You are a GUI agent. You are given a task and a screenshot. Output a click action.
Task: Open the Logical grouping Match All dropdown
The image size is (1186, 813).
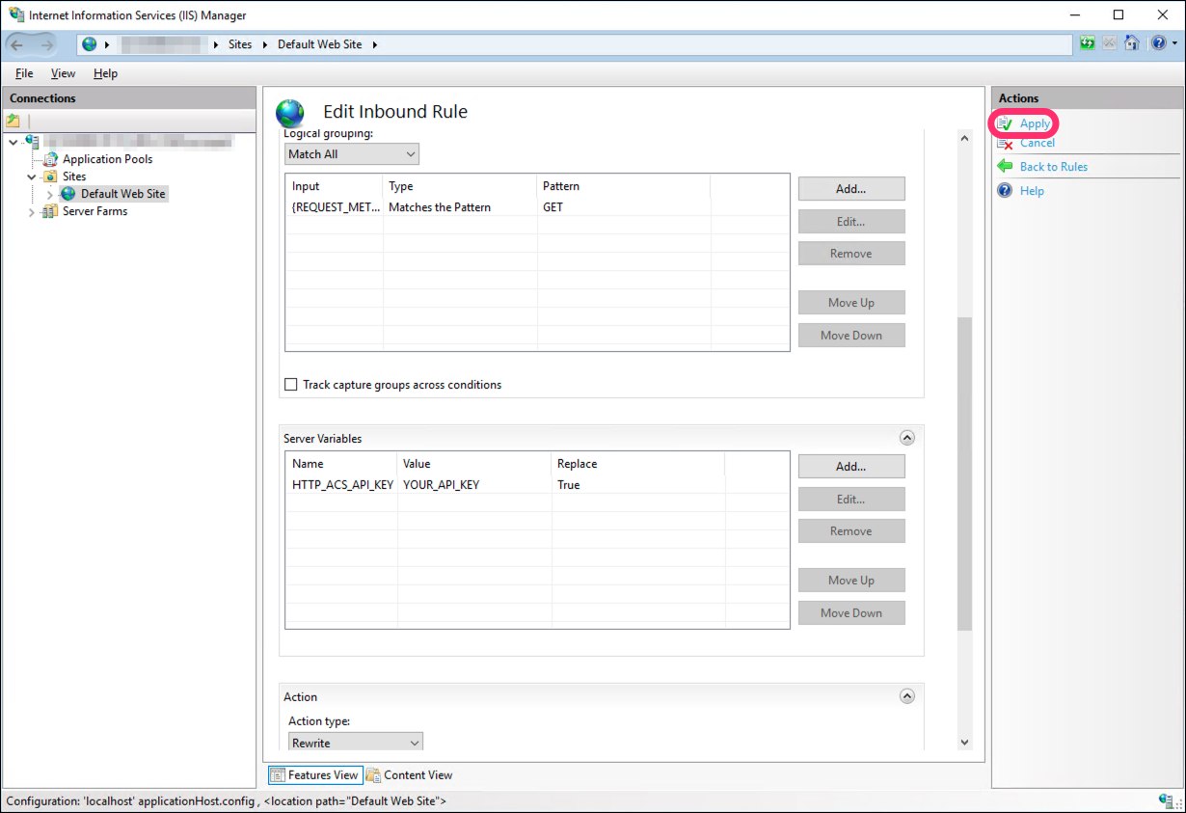(352, 154)
